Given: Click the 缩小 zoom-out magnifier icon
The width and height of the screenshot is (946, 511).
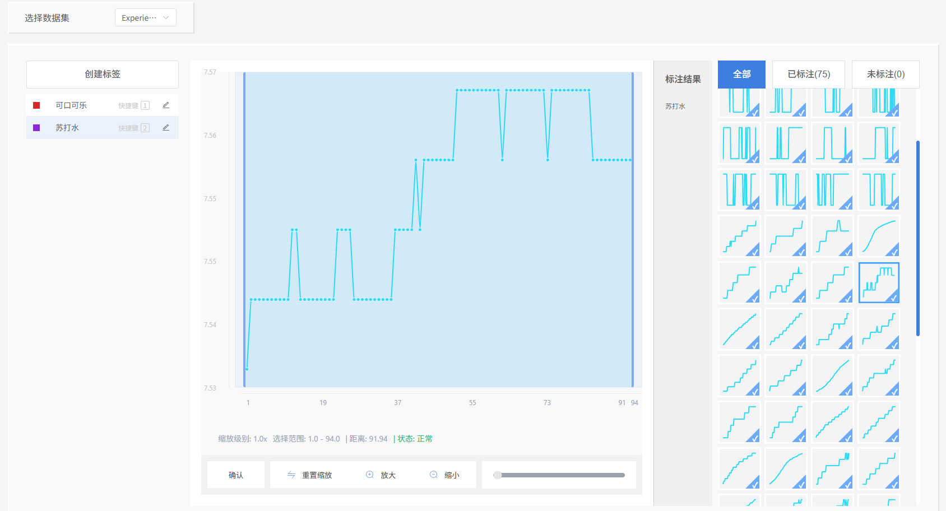Looking at the screenshot, I should (434, 475).
